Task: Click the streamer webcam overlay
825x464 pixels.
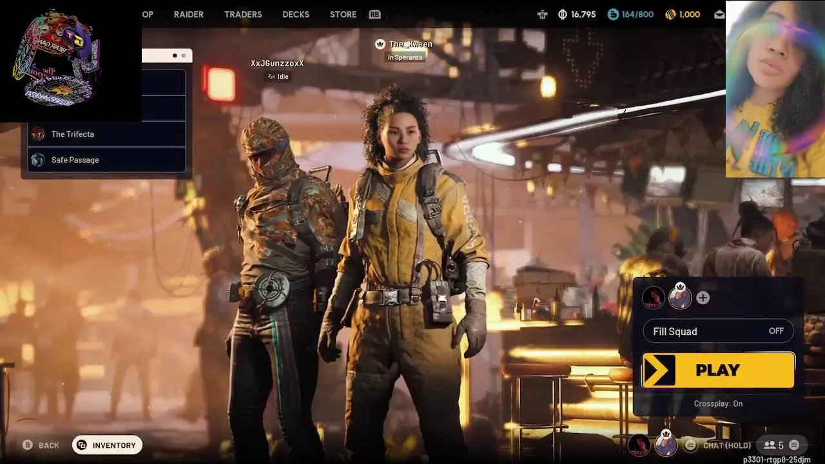Action: 775,89
